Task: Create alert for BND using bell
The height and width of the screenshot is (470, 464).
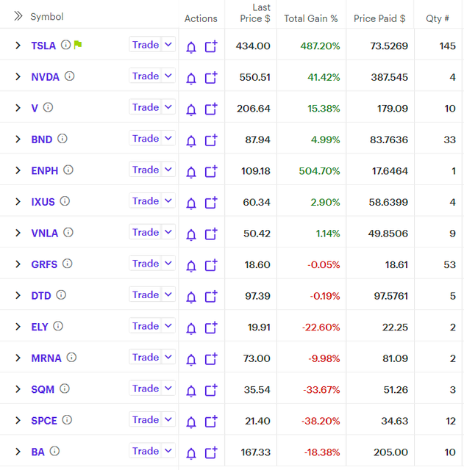Action: pos(191,140)
